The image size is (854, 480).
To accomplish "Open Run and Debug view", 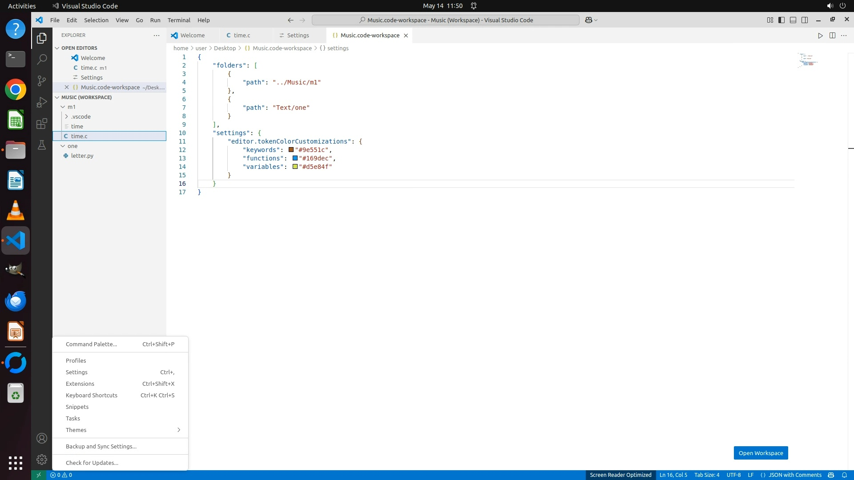I will [42, 102].
